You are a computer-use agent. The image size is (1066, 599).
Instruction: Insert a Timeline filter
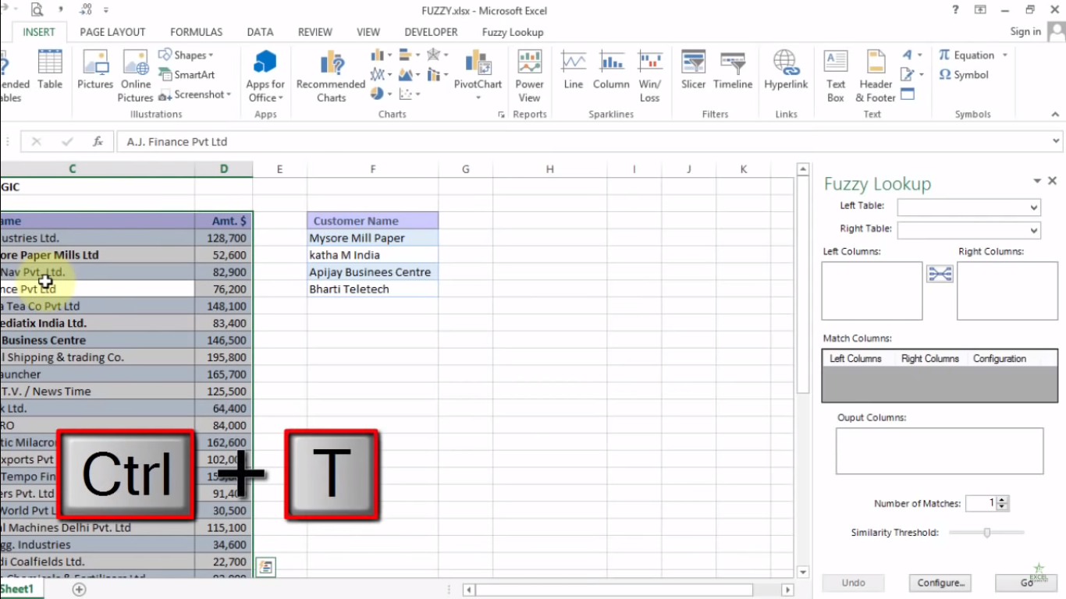(x=733, y=70)
